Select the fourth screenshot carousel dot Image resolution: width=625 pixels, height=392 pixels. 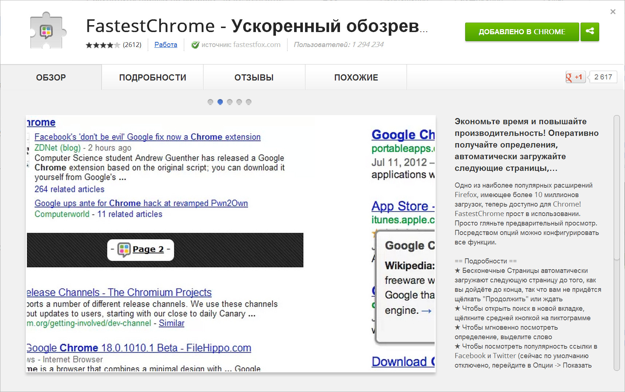pyautogui.click(x=239, y=102)
